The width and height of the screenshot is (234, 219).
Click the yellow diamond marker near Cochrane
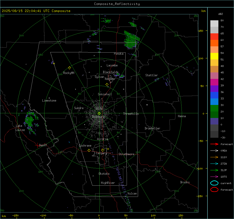[x=89, y=150]
